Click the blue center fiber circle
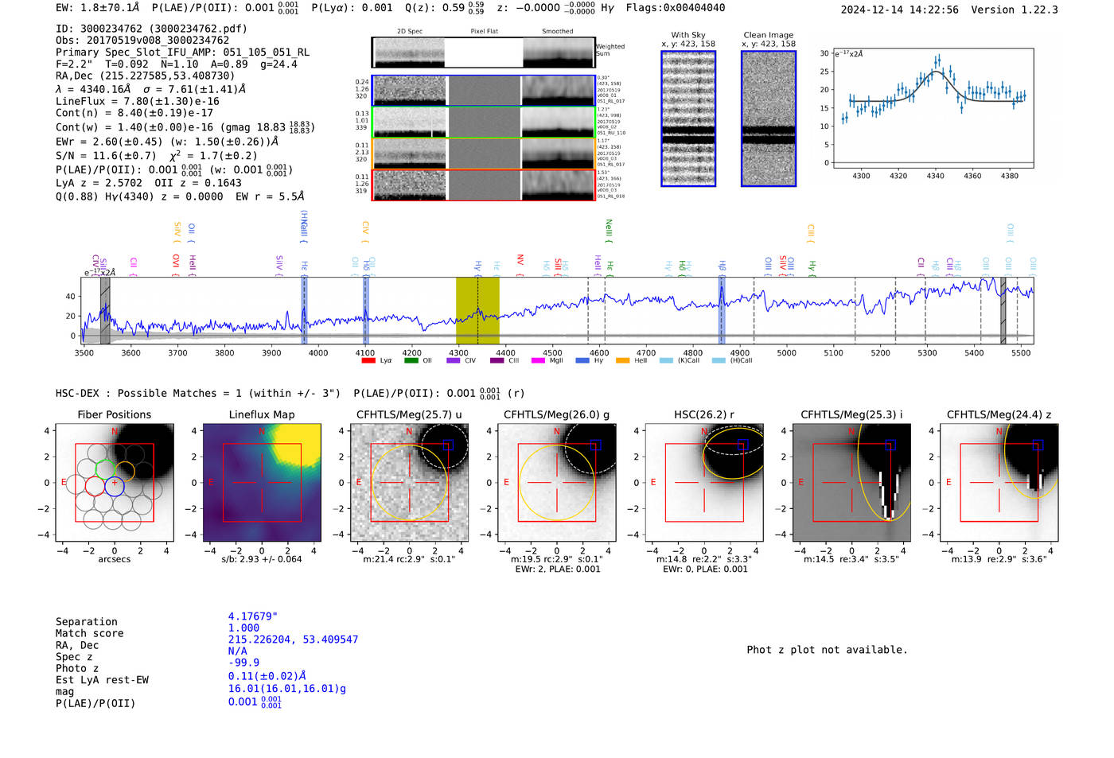This screenshot has width=1114, height=758. [115, 487]
